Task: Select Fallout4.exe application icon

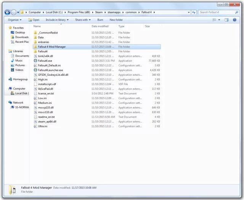Action: pos(35,61)
